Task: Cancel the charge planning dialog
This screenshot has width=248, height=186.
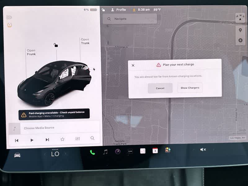Action: click(x=160, y=88)
